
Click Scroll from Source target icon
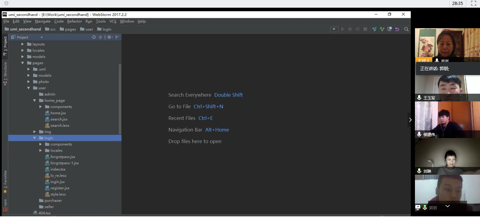94,37
